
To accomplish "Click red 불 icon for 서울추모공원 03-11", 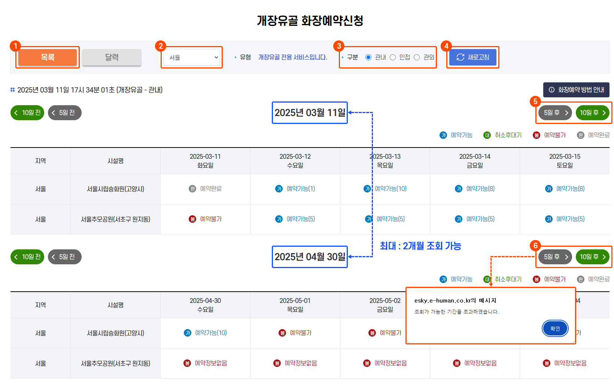I will [192, 219].
